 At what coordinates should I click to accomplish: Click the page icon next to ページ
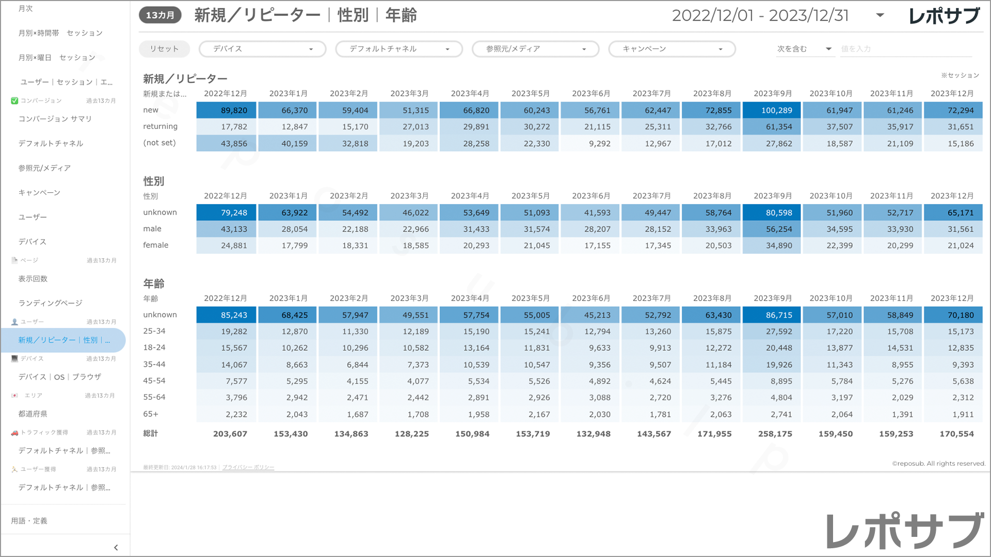pos(14,260)
